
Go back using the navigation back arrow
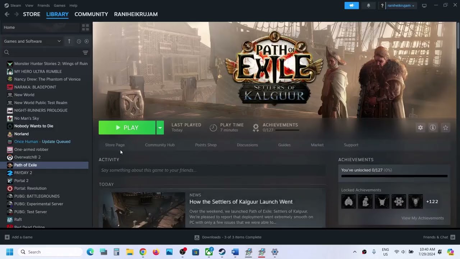7,14
